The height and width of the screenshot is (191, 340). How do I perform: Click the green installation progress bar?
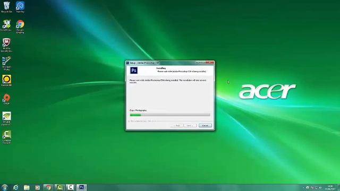click(x=170, y=115)
